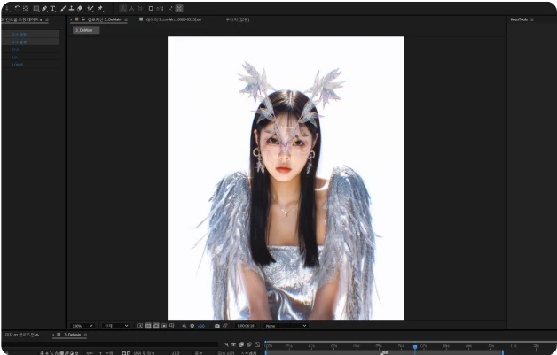The width and height of the screenshot is (557, 355).
Task: Switch to the 3.DeMain timeline tab
Action: tap(72, 335)
